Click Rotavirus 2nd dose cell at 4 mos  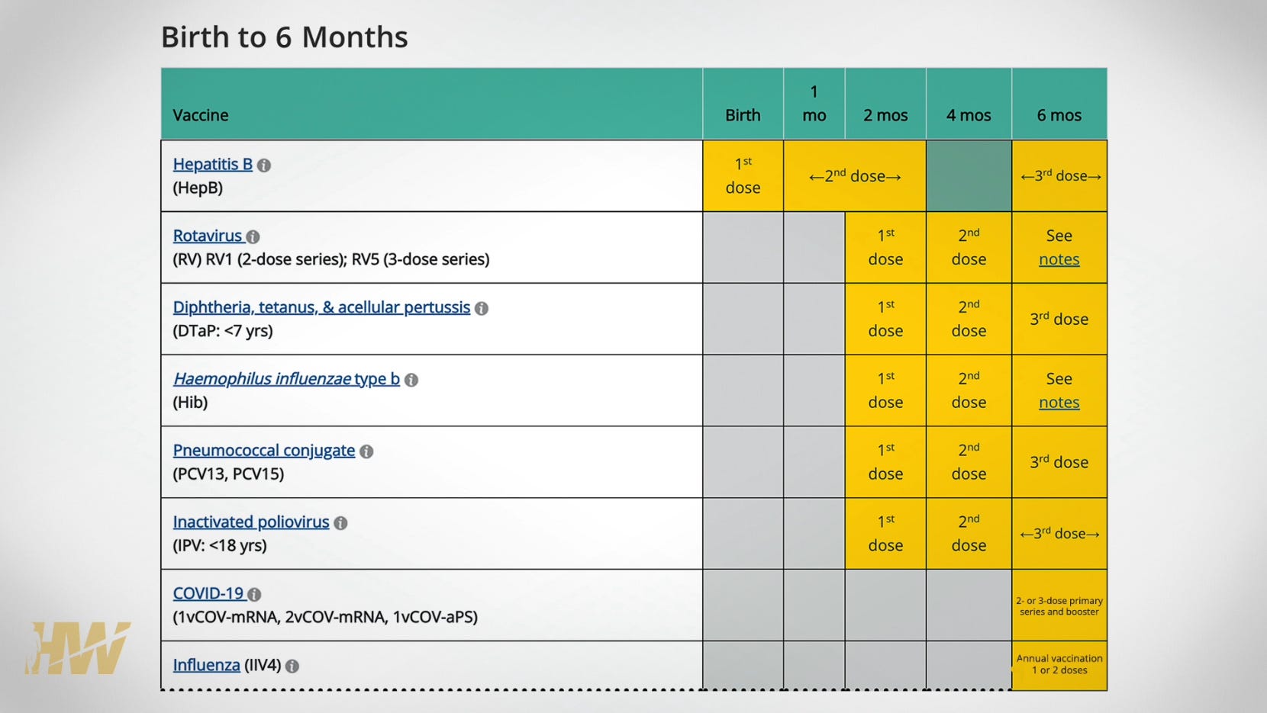(969, 247)
